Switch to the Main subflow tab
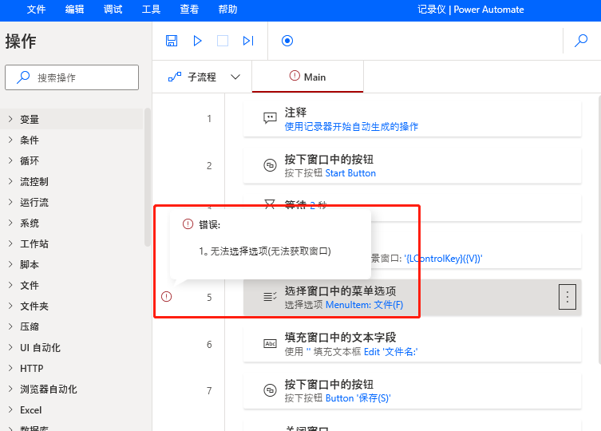The width and height of the screenshot is (601, 431). pyautogui.click(x=307, y=77)
